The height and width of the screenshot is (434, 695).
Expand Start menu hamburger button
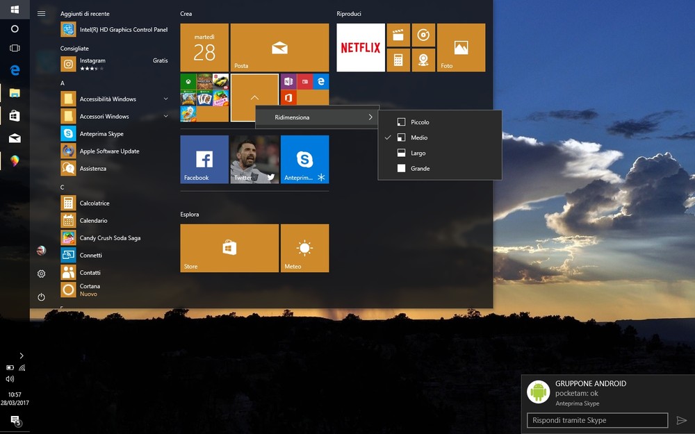[41, 14]
